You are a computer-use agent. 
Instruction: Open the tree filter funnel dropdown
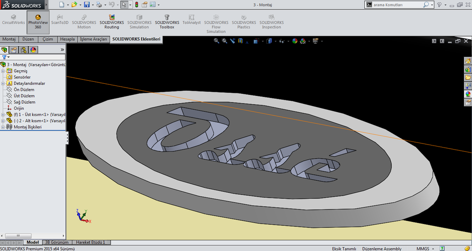(6, 57)
